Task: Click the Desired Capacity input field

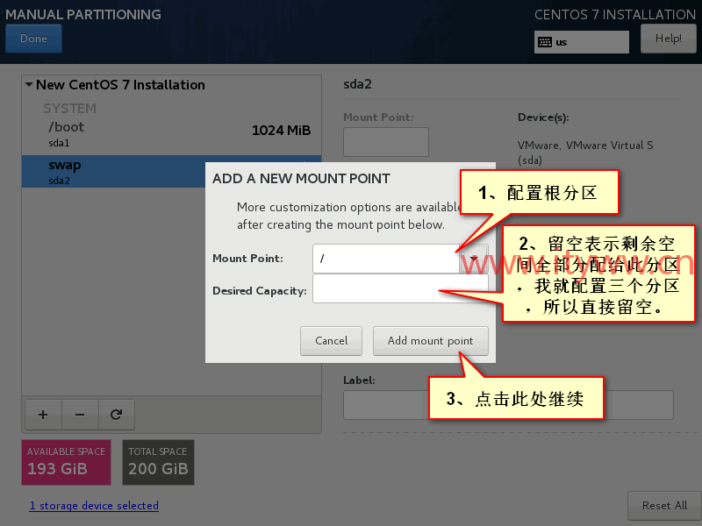Action: click(400, 289)
